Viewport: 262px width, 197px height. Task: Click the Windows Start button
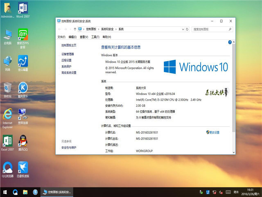click(5, 192)
